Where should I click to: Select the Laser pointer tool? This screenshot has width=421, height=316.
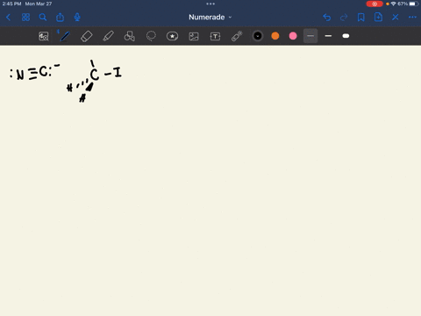point(237,36)
